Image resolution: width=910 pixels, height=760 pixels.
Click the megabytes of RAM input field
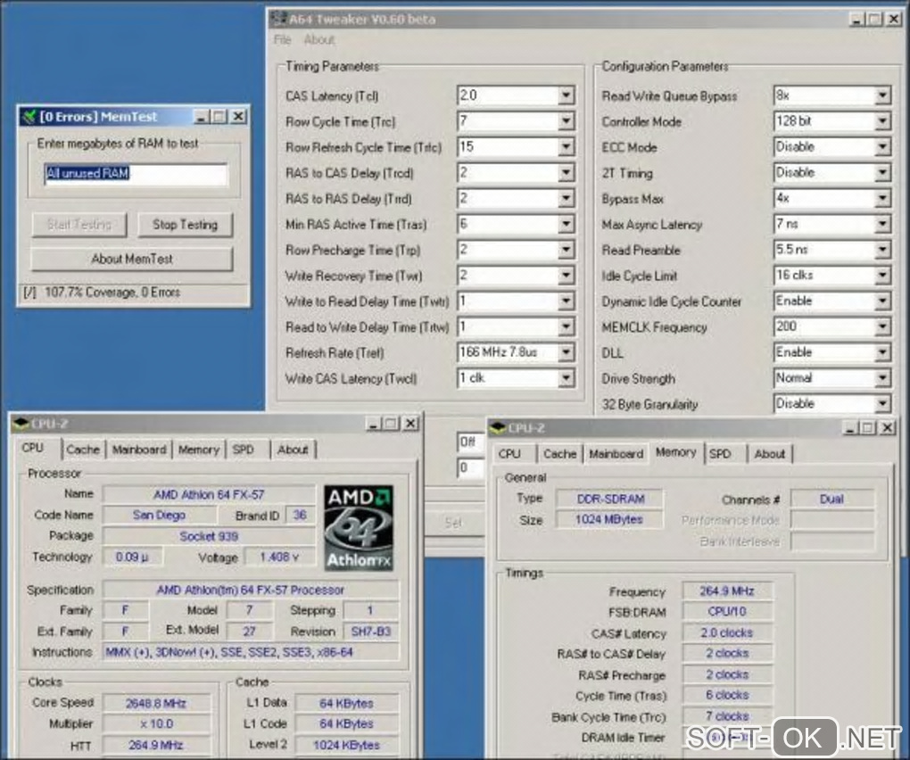coord(136,174)
